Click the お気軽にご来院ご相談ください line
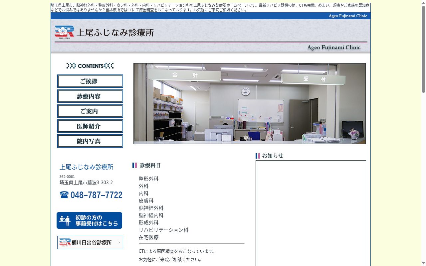 [171, 260]
